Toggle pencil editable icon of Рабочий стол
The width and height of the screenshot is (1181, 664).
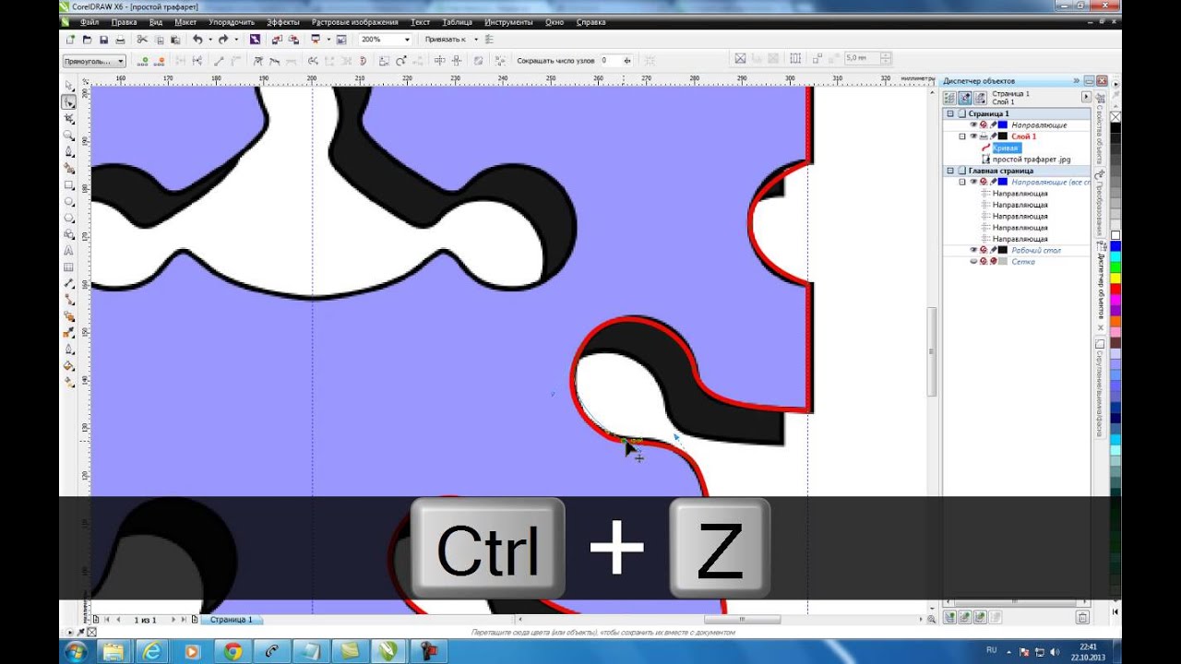(x=994, y=250)
